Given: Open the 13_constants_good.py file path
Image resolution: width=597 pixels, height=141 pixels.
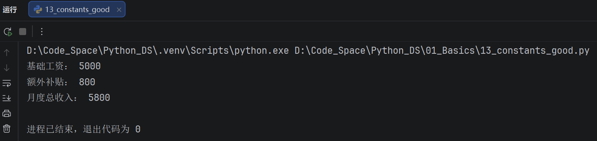Looking at the screenshot, I should (x=442, y=51).
